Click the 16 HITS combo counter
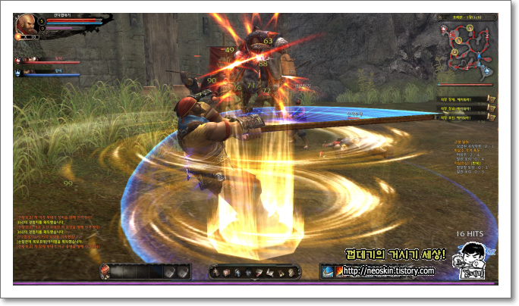Screen dimensions: 519x306 click(470, 233)
